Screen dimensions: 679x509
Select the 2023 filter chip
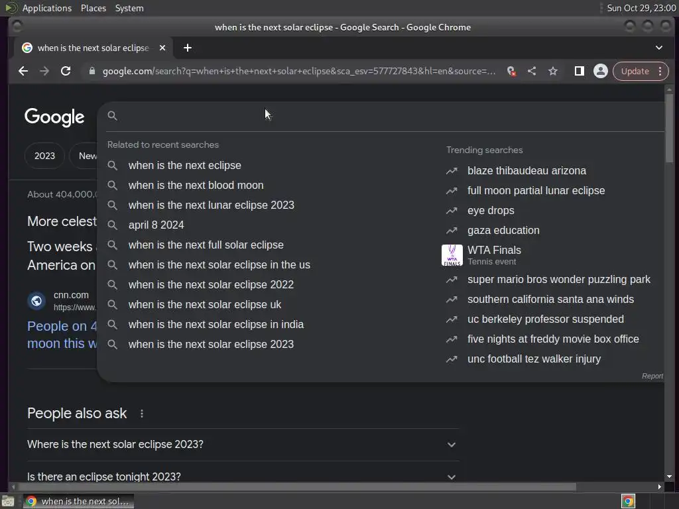(44, 156)
